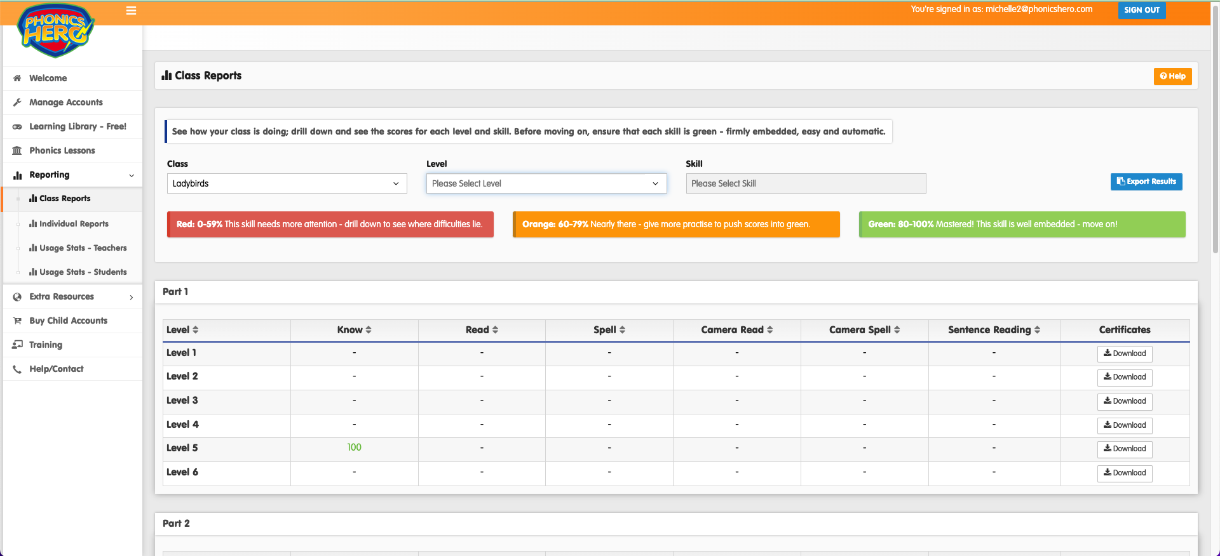Select Usage Stats - Students submenu item
The height and width of the screenshot is (556, 1220).
point(72,272)
